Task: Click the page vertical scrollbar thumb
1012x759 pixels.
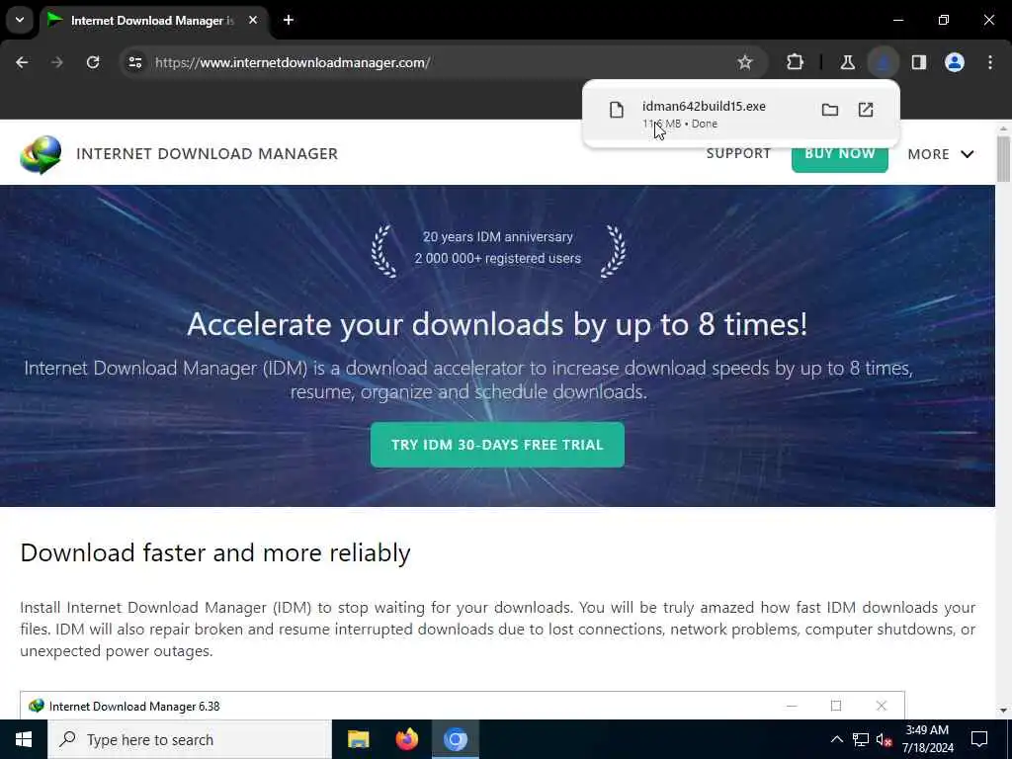Action: [1003, 158]
